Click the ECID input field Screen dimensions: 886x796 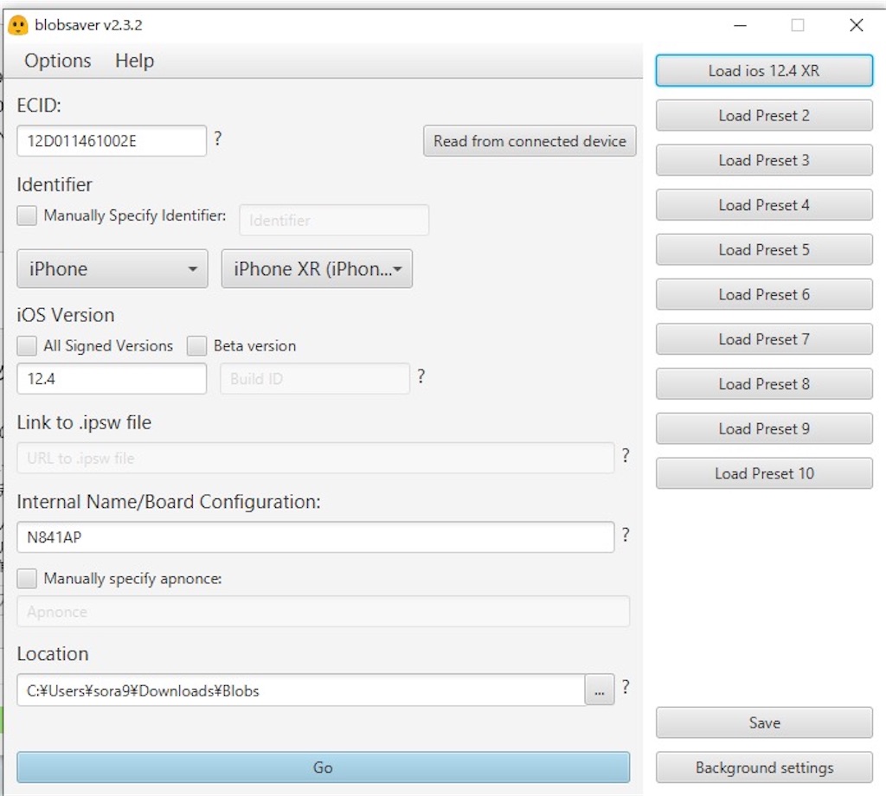(x=112, y=141)
